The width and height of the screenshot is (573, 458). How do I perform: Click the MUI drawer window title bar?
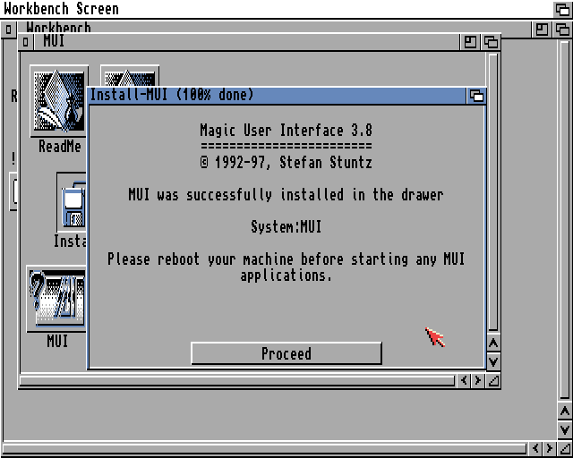pos(247,42)
